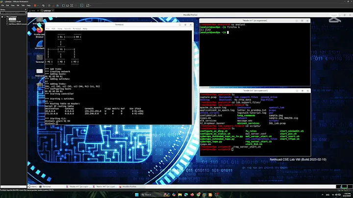Enter full screen mode icon
Viewport: 353px width, 198px height.
(x=72, y=5)
